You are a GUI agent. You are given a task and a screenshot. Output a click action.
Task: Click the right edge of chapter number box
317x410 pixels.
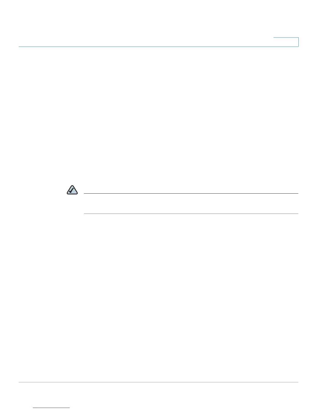298,42
